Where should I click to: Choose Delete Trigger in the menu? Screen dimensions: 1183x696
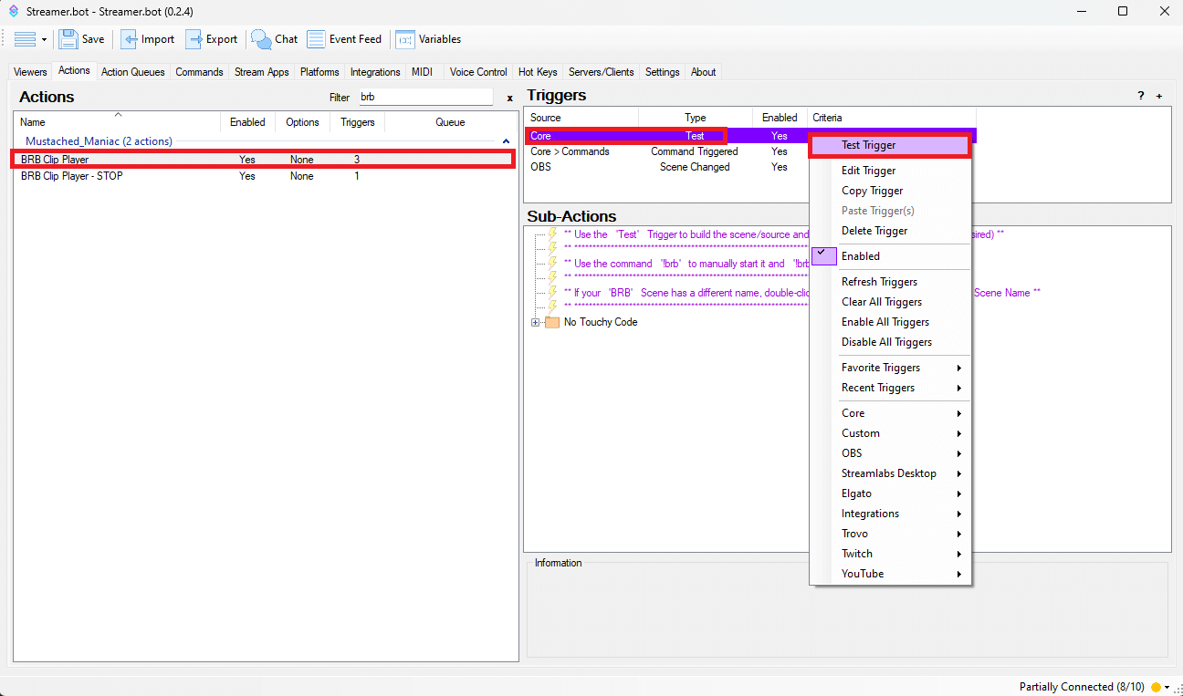(874, 231)
